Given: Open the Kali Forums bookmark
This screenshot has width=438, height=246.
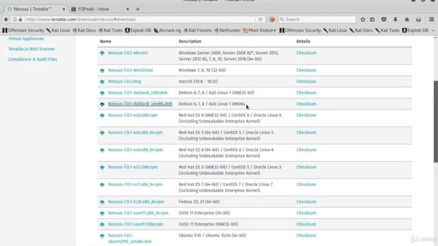Looking at the screenshot, I should (198, 30).
